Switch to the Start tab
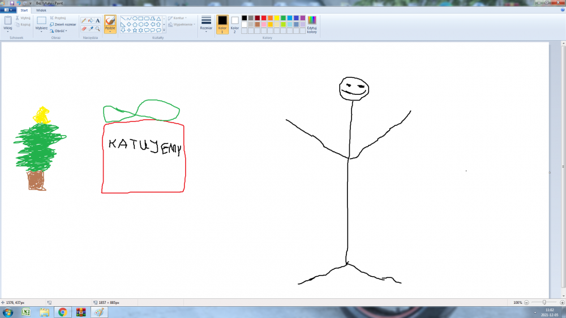 [24, 10]
